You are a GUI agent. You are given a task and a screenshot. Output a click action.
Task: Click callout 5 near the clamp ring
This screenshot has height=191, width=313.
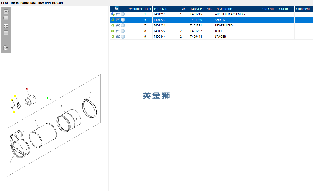click(90, 93)
